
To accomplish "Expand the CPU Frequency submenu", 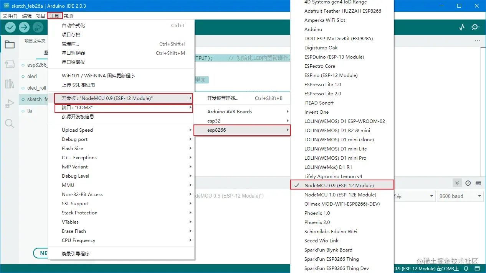I will [121, 240].
